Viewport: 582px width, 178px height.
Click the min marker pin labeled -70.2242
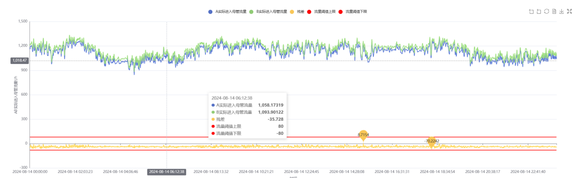pos(432,142)
